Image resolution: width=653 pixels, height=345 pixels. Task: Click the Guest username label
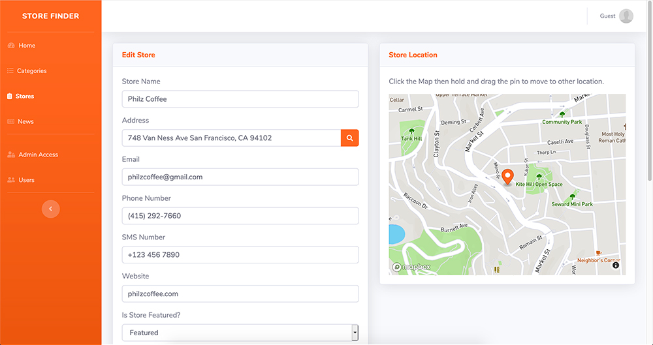607,16
